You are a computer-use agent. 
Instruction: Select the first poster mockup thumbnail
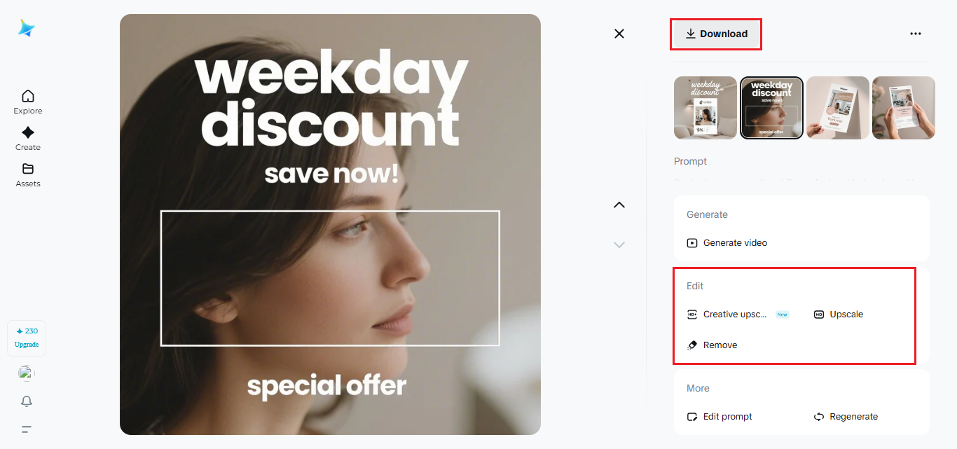705,108
